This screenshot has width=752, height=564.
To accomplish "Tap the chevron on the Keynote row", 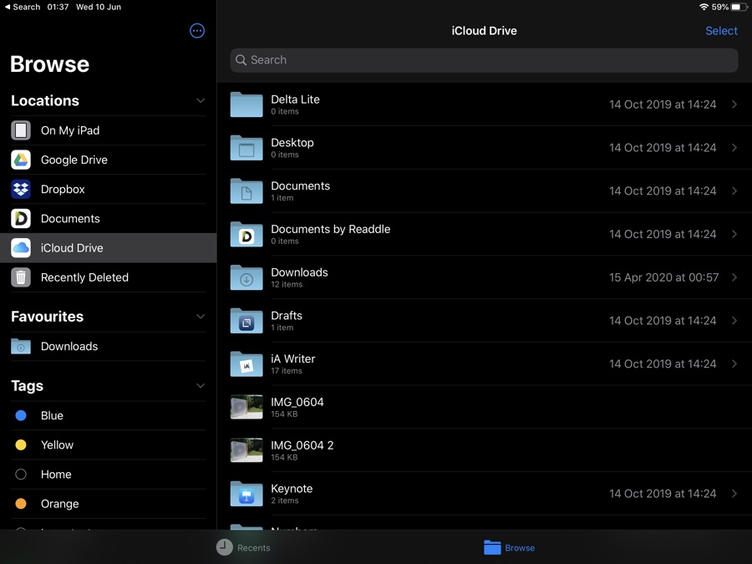I will (734, 494).
